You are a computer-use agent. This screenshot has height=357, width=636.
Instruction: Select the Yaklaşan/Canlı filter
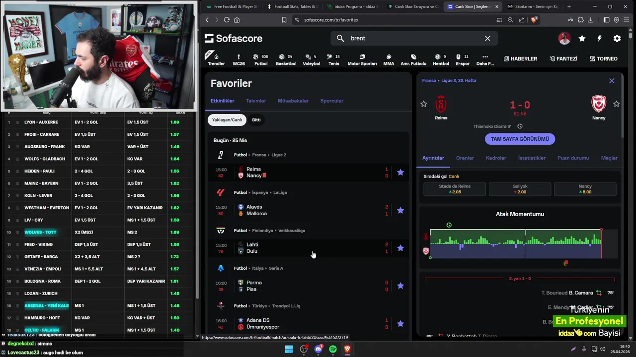[x=227, y=119]
